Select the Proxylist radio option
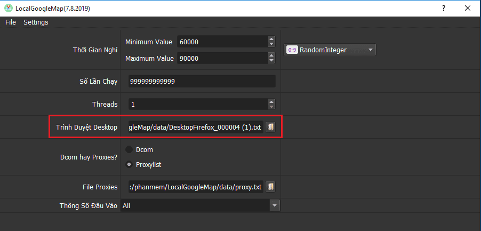This screenshot has width=481, height=231. 143,165
